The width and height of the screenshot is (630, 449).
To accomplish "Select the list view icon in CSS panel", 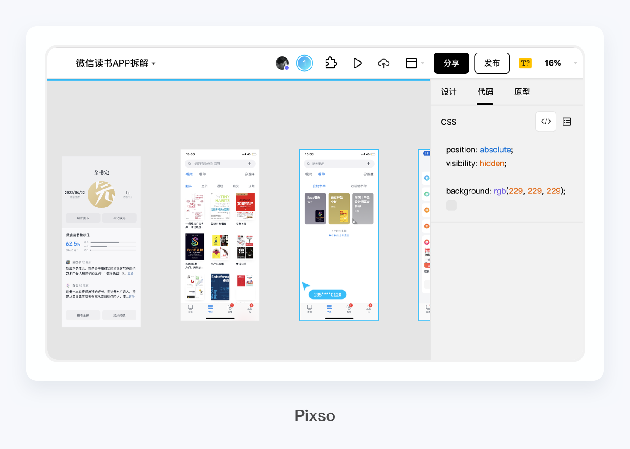I will [x=567, y=122].
